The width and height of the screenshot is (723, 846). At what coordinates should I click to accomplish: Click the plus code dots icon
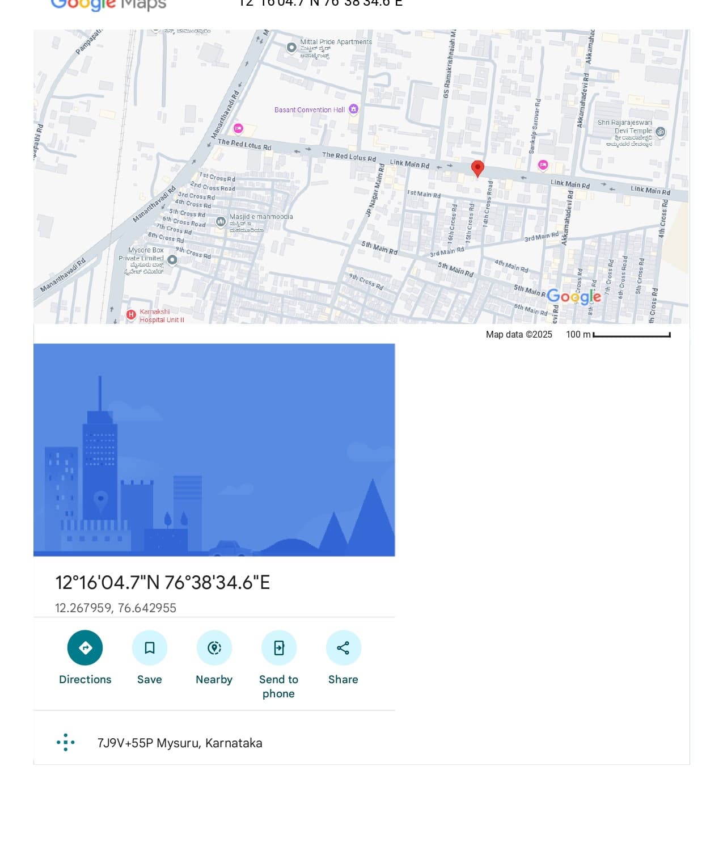tap(66, 742)
